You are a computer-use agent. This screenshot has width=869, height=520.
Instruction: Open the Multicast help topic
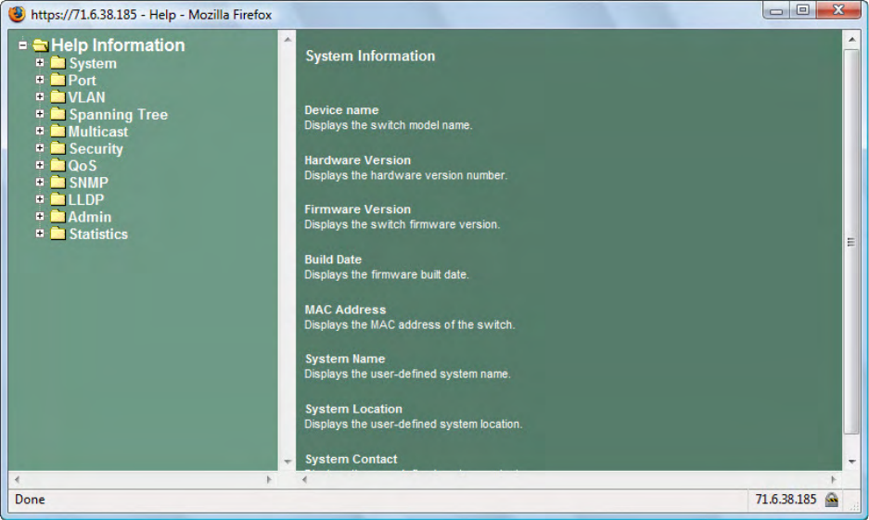tap(98, 132)
